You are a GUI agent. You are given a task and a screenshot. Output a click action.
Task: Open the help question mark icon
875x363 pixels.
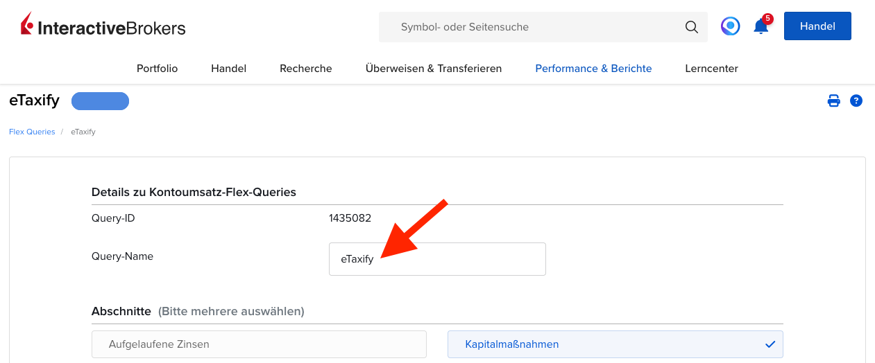click(x=856, y=101)
